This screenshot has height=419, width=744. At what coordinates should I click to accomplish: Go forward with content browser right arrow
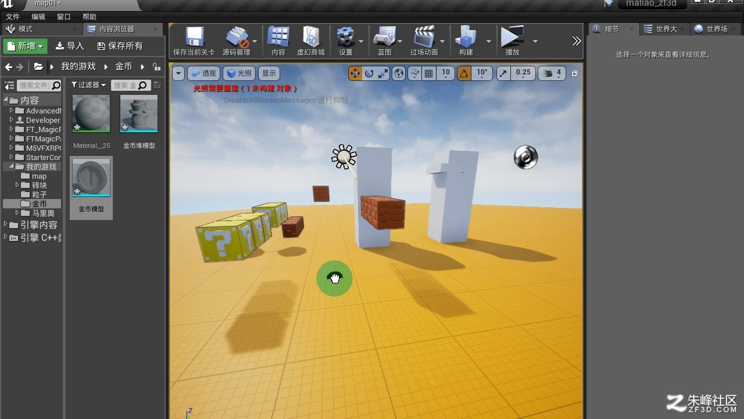pyautogui.click(x=20, y=67)
